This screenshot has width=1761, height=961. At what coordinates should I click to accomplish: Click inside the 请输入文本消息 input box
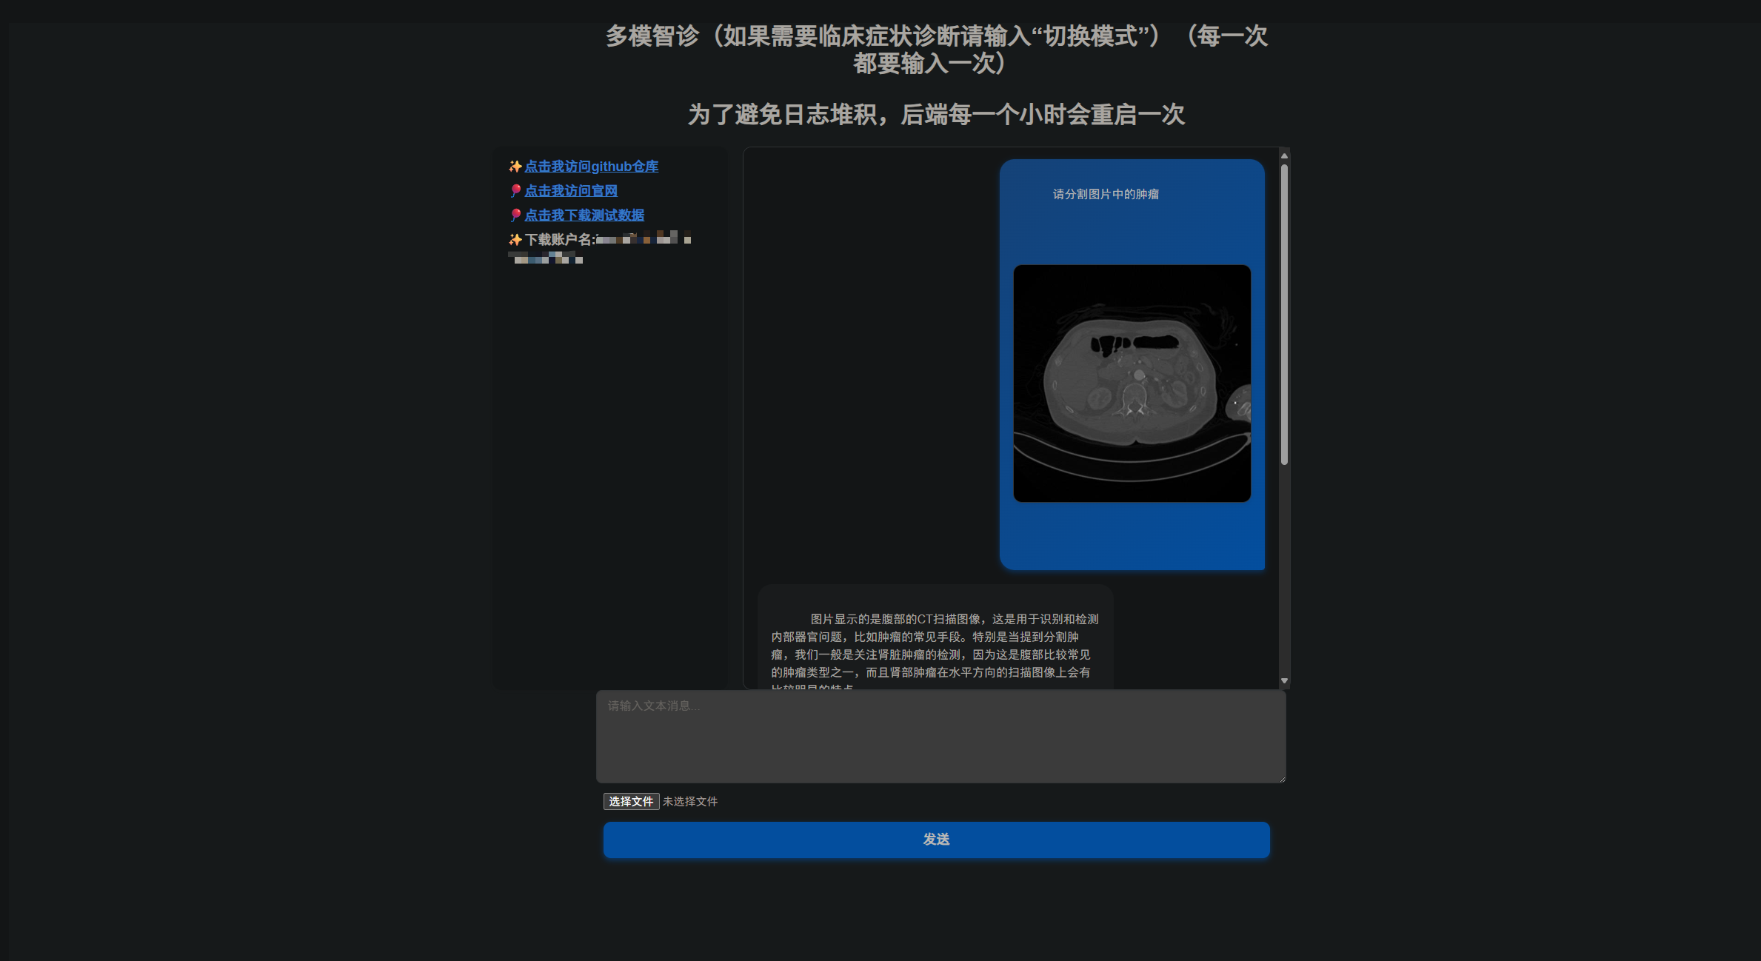[940, 737]
